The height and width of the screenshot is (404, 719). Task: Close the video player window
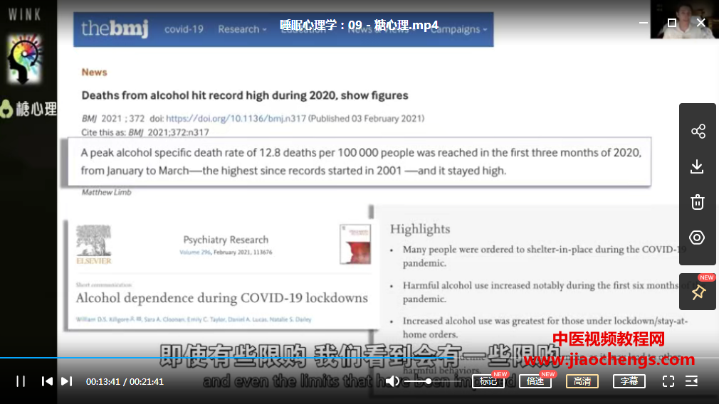click(x=701, y=23)
